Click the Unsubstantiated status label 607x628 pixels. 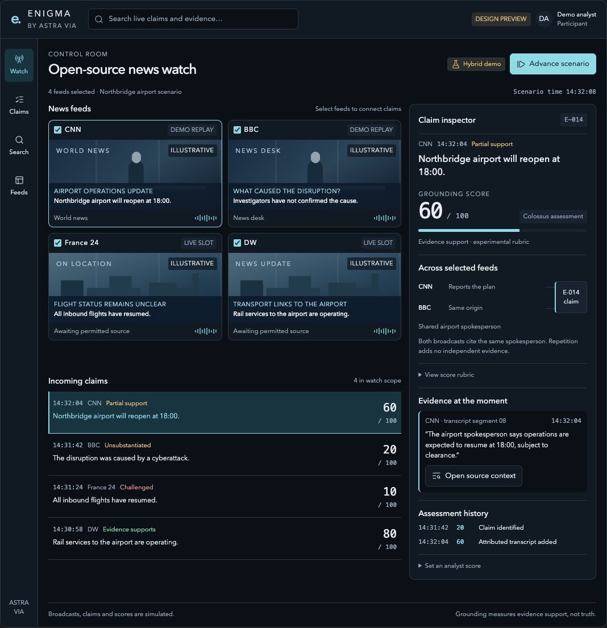(128, 446)
